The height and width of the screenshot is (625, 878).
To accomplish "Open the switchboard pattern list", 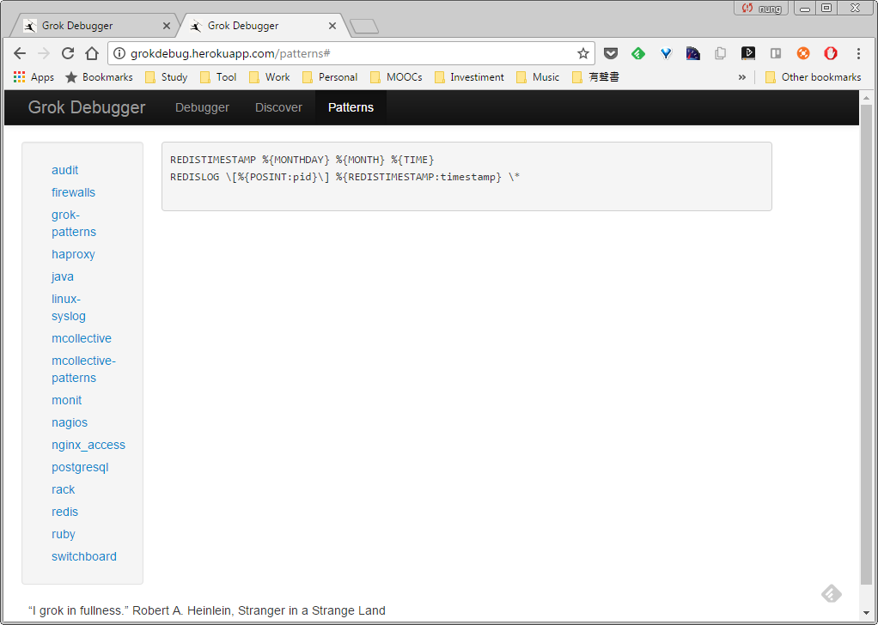I will coord(84,556).
